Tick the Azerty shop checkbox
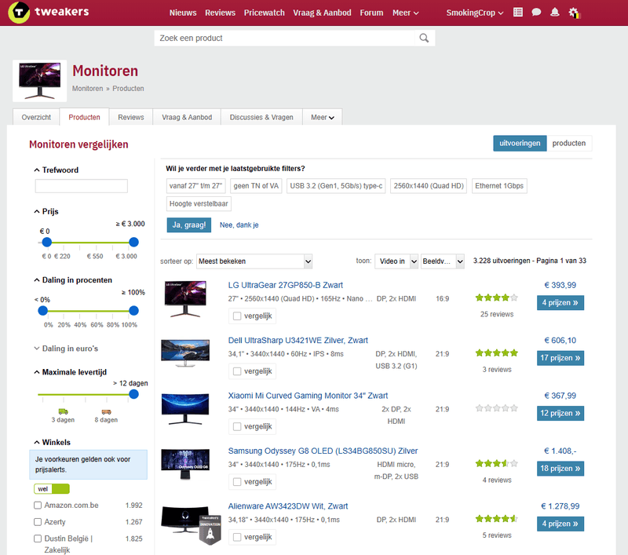 click(x=38, y=522)
